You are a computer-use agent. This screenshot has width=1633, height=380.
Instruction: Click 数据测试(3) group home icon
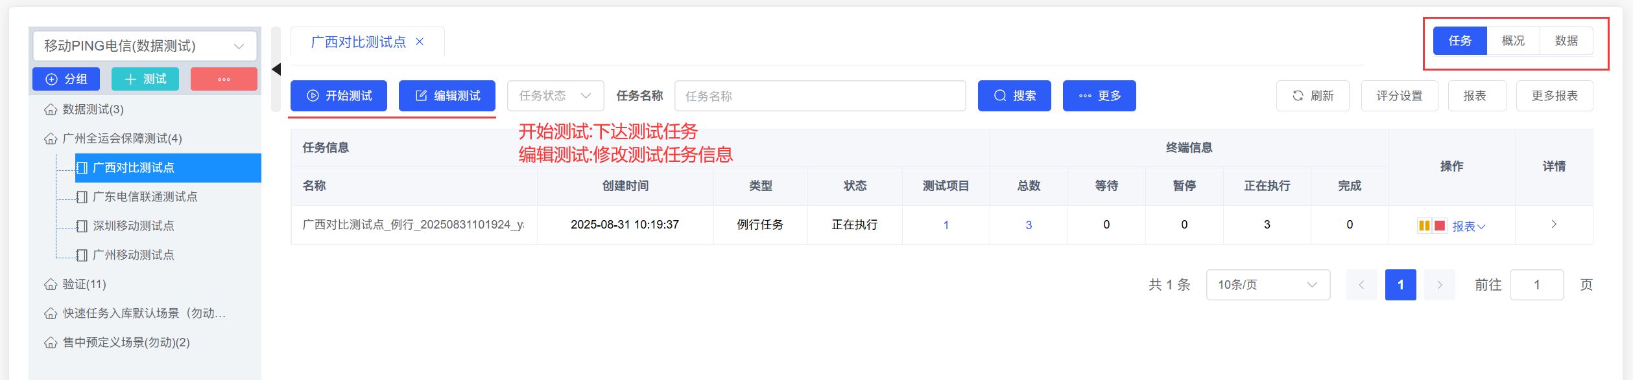pos(51,109)
